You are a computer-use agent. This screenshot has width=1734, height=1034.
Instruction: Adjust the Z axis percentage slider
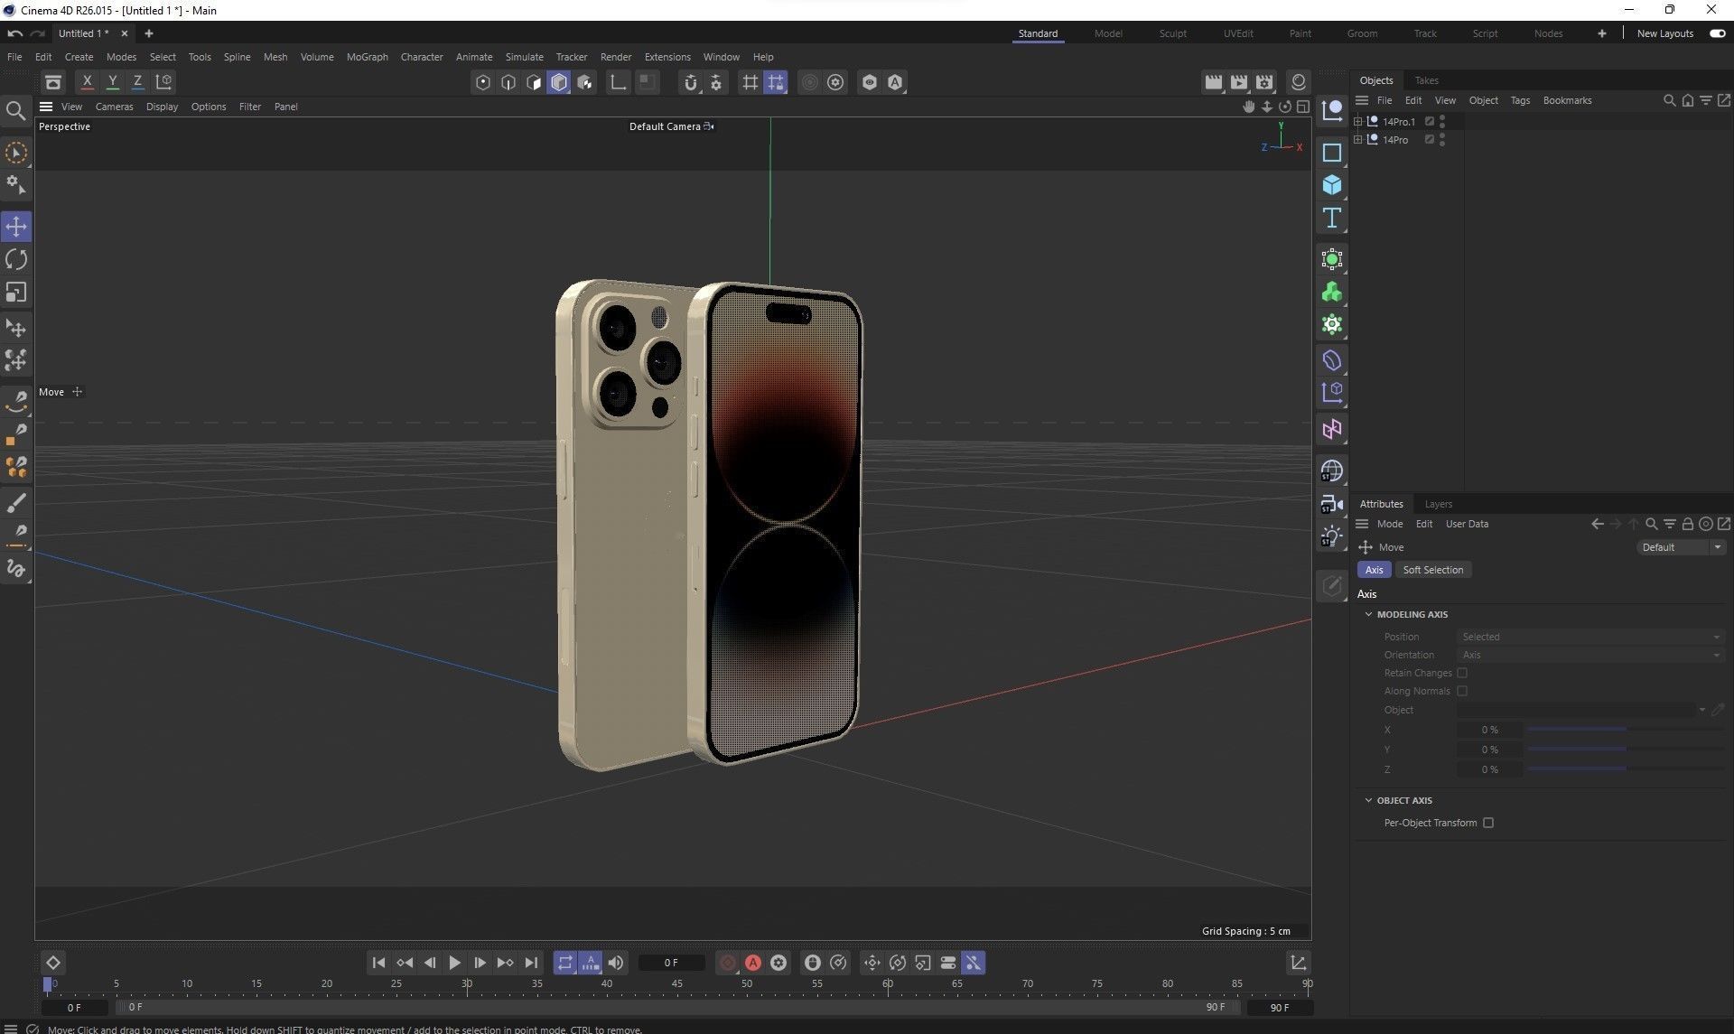pos(1626,769)
